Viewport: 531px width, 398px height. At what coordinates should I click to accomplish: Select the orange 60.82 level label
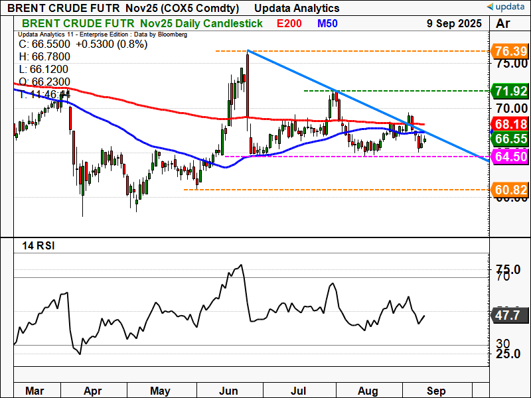tap(510, 190)
